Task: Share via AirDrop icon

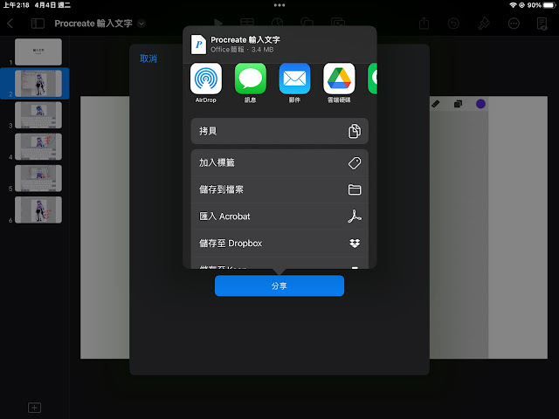Action: (206, 79)
